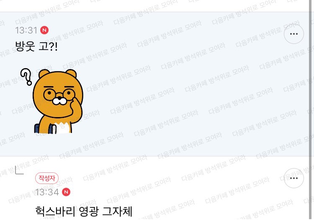The image size is (314, 220).
Task: Select the comment text 방웃 고?!
Action: [36, 46]
